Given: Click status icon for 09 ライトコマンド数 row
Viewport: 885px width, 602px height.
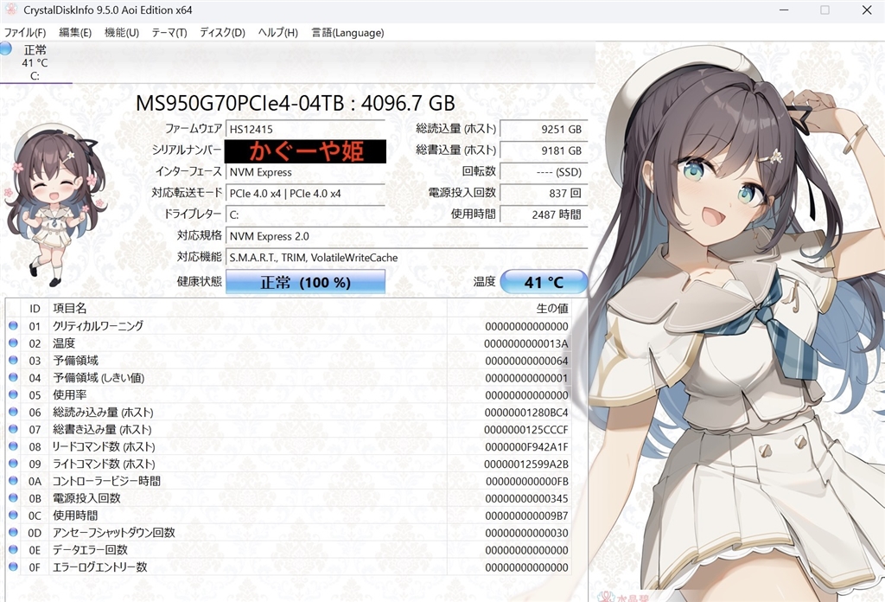Looking at the screenshot, I should (x=14, y=463).
